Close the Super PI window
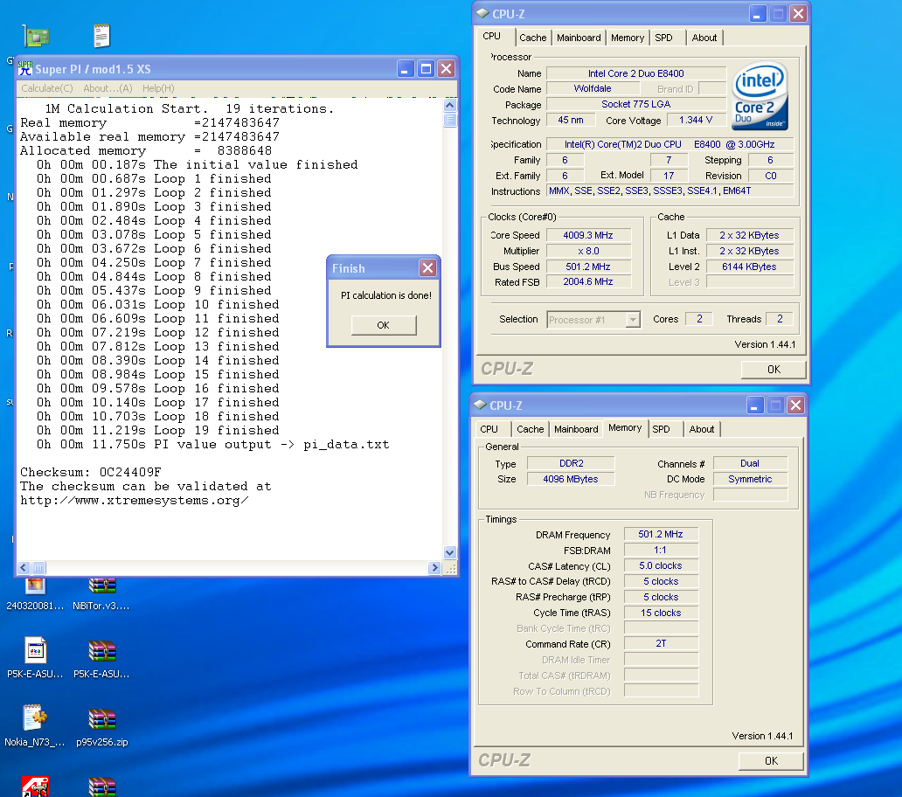Screen dimensions: 902x797 click(x=447, y=69)
